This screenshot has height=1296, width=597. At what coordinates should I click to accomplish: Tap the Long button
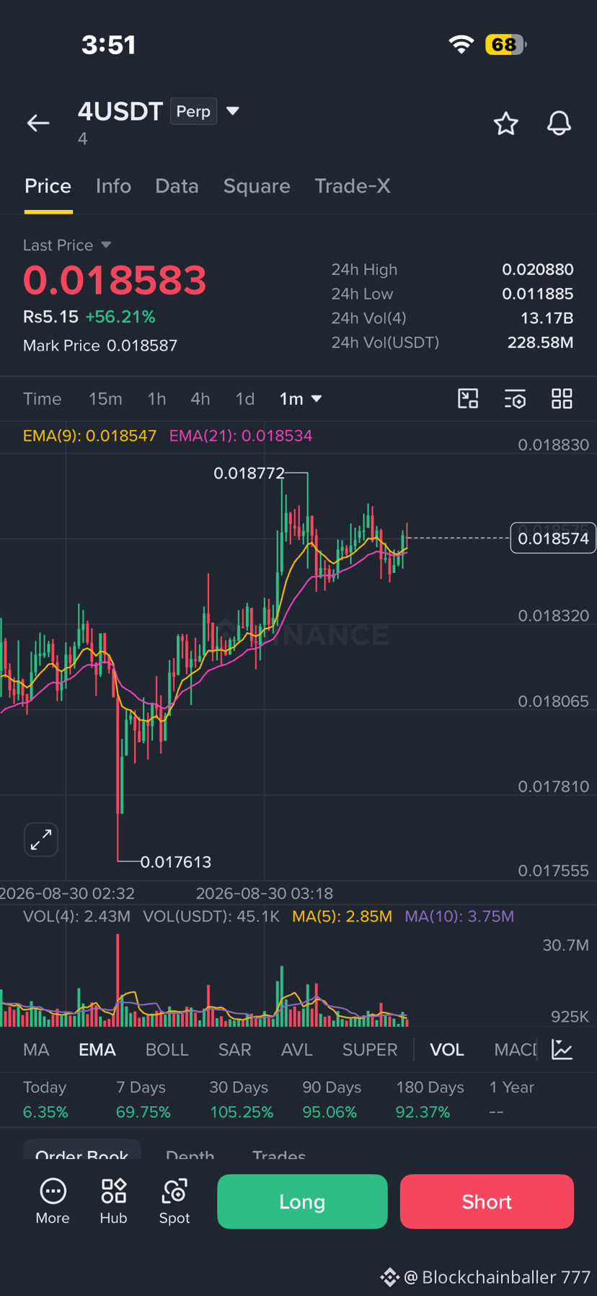pos(302,1201)
